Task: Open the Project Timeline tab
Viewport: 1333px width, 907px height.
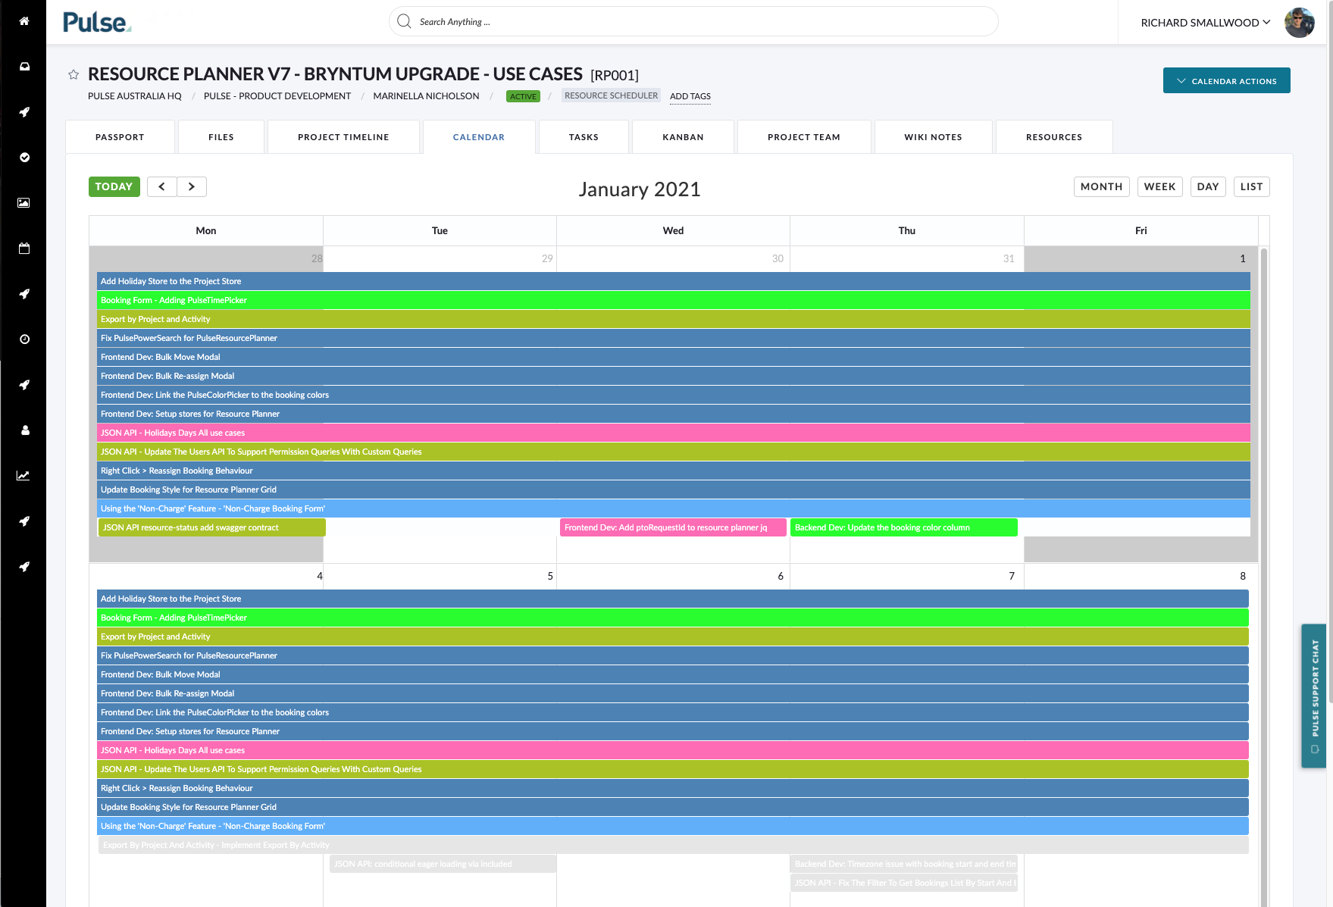Action: [x=343, y=137]
